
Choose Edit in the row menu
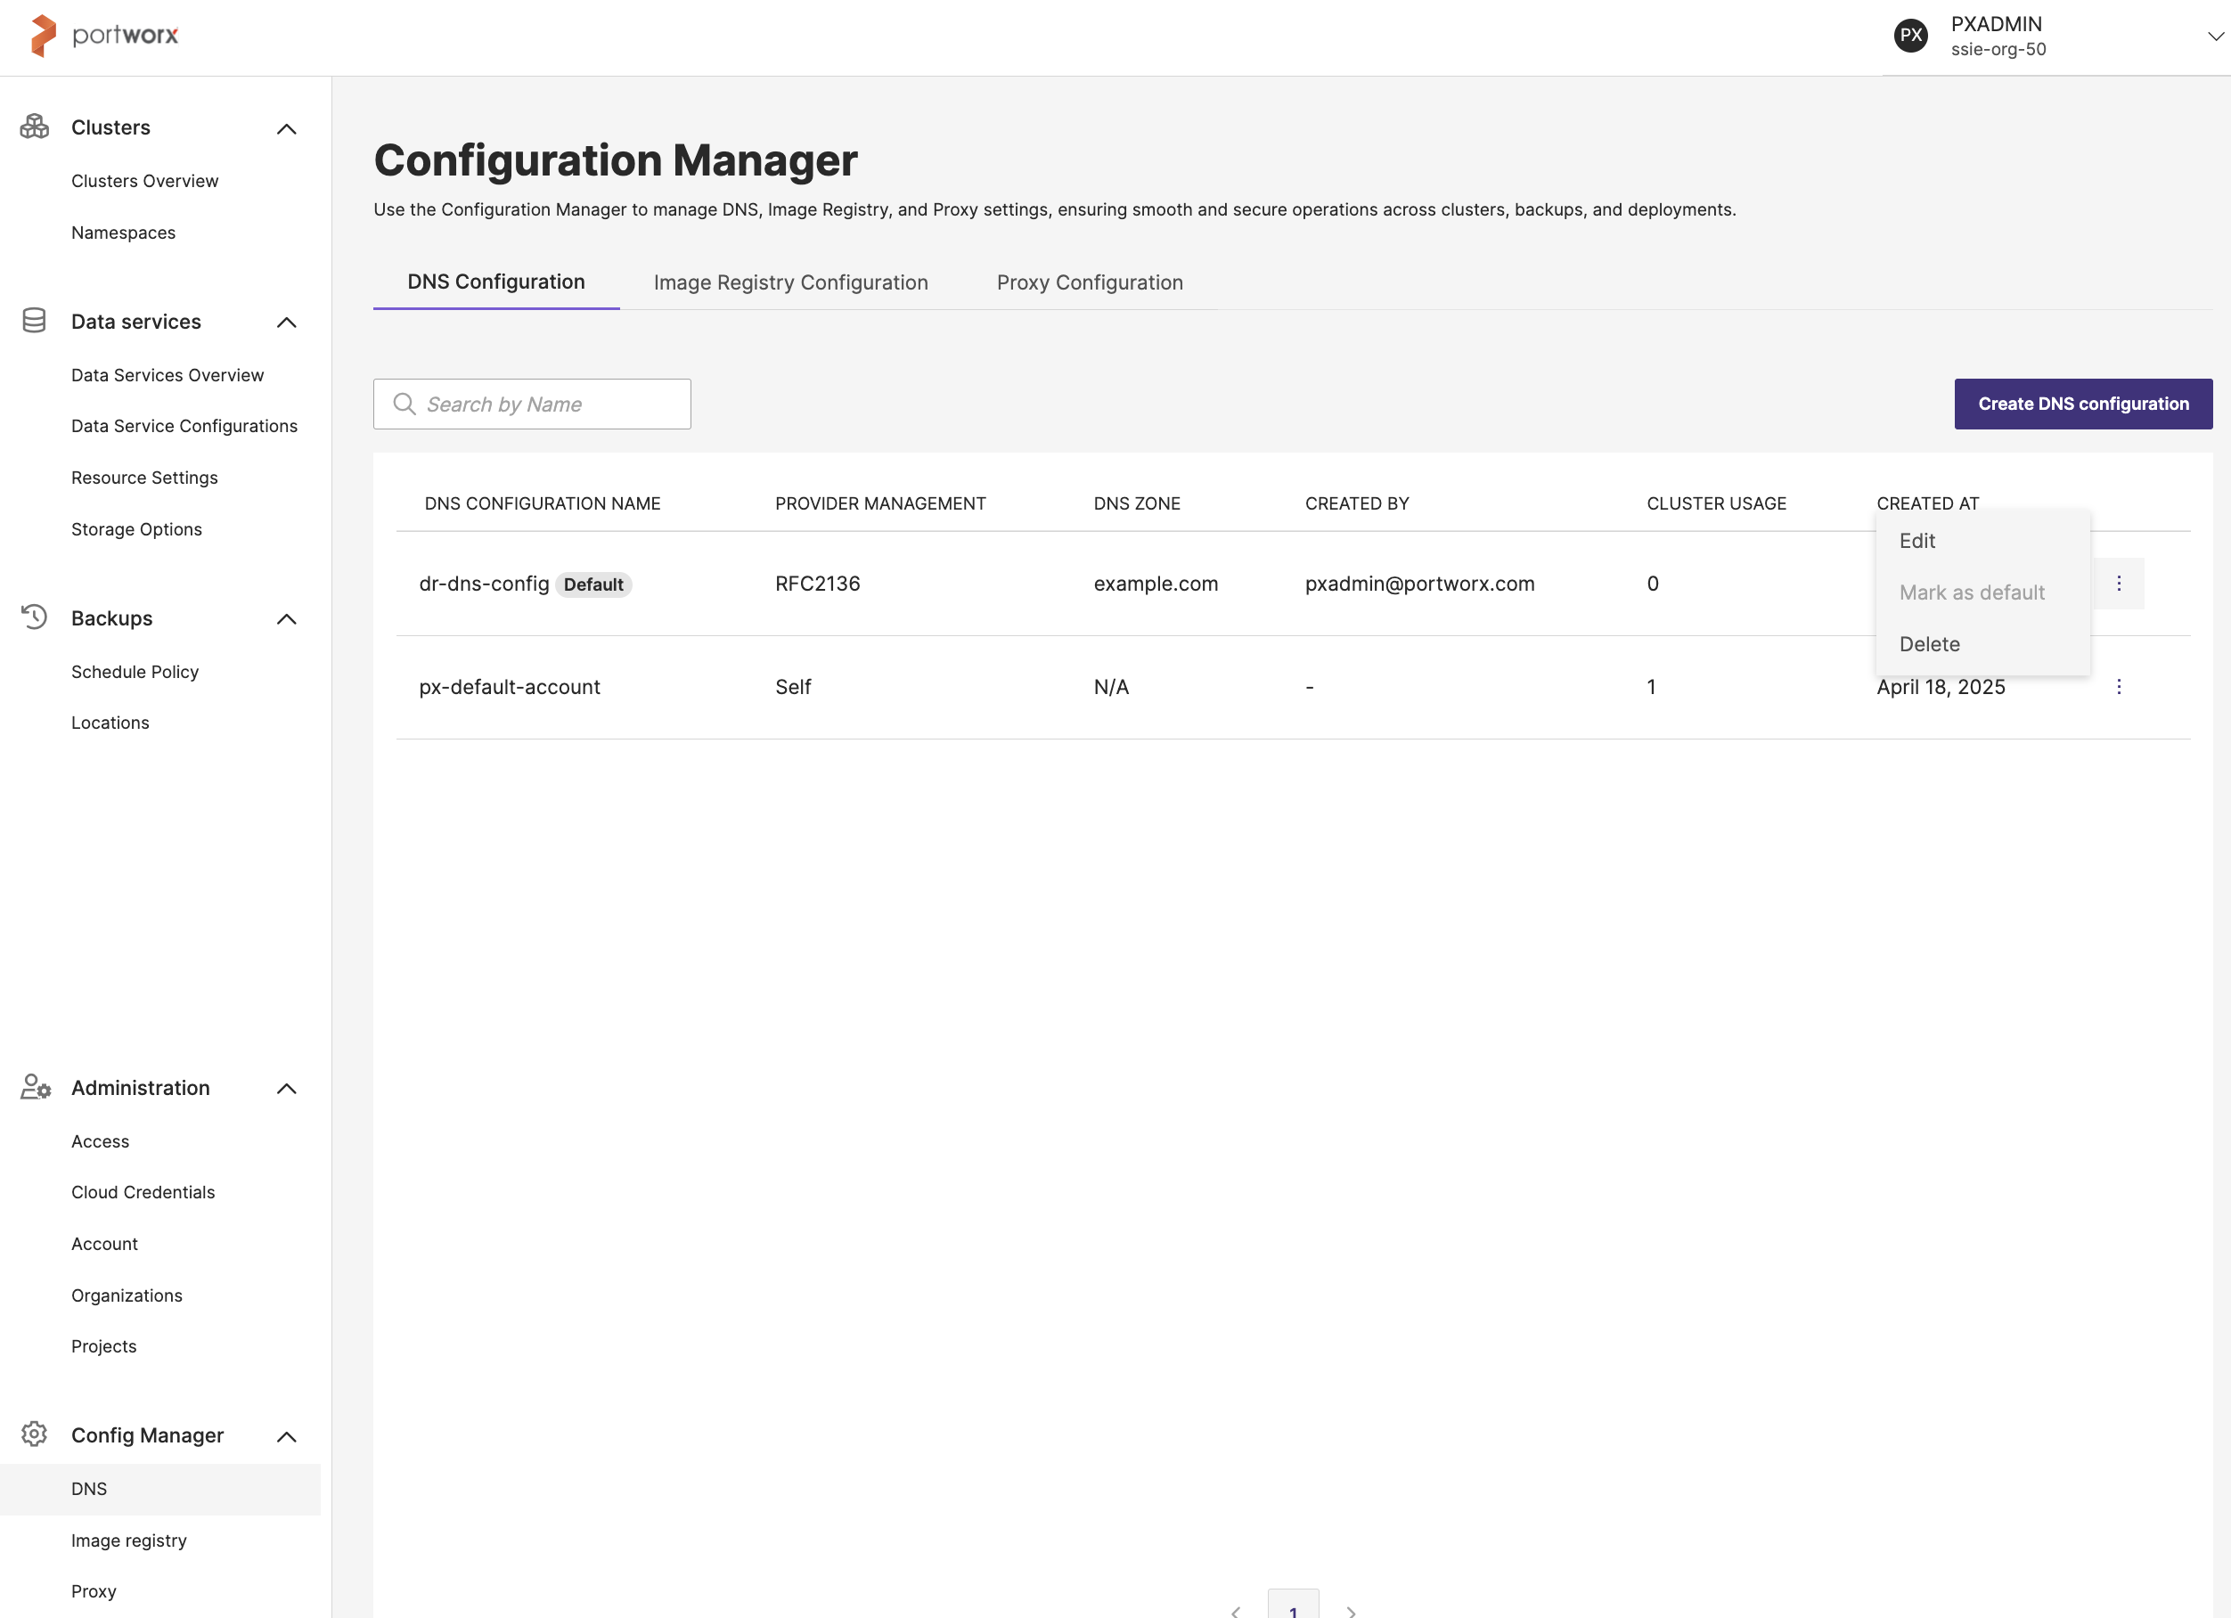pyautogui.click(x=1916, y=541)
